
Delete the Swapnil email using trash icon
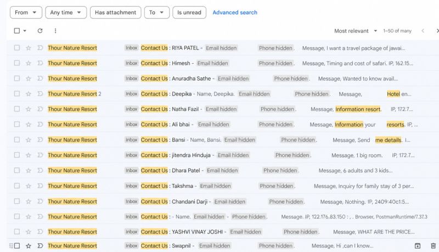pos(433,246)
